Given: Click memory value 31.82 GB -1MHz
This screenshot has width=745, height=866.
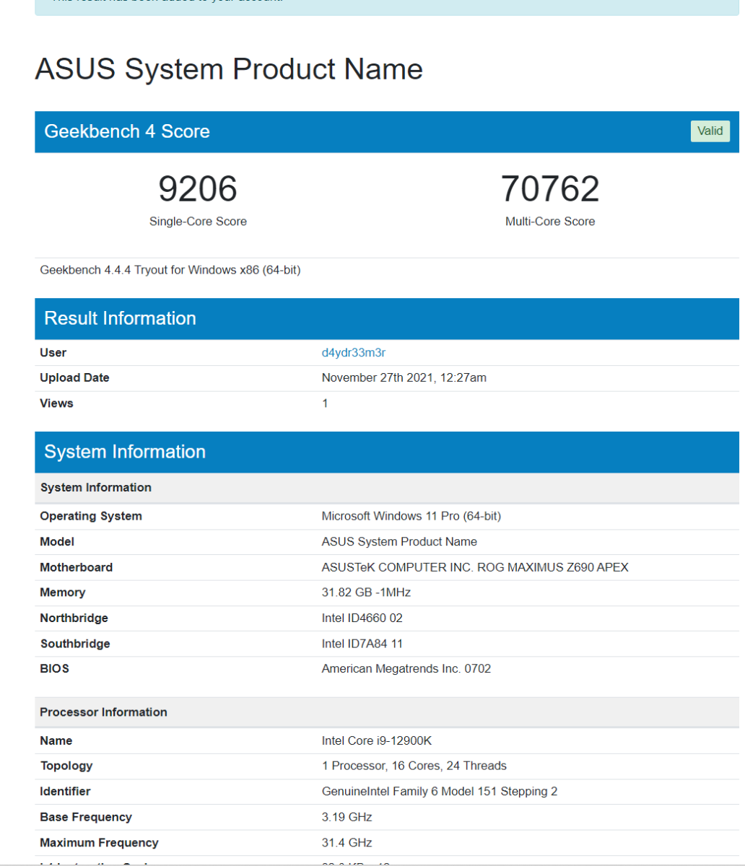Looking at the screenshot, I should pos(366,592).
